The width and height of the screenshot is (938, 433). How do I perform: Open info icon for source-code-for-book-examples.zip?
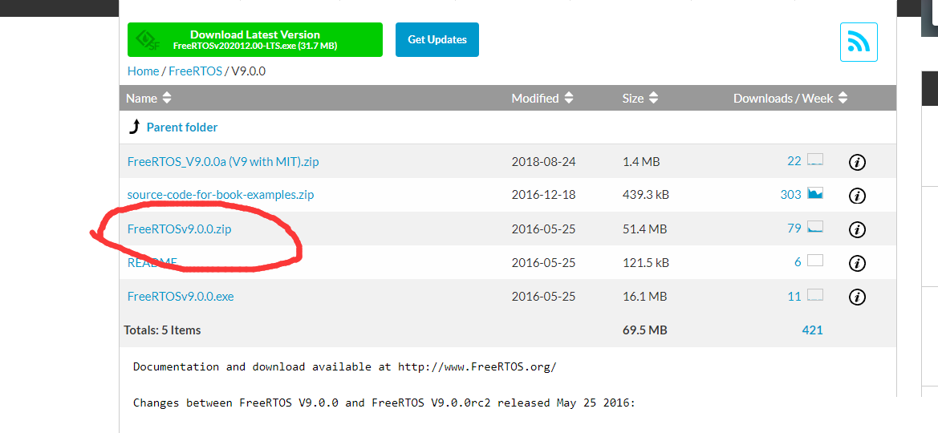(x=856, y=196)
